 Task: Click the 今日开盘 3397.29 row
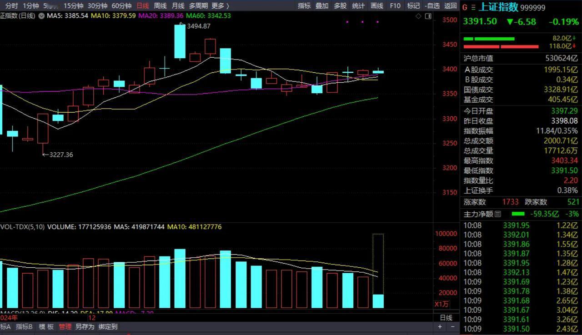pos(521,111)
